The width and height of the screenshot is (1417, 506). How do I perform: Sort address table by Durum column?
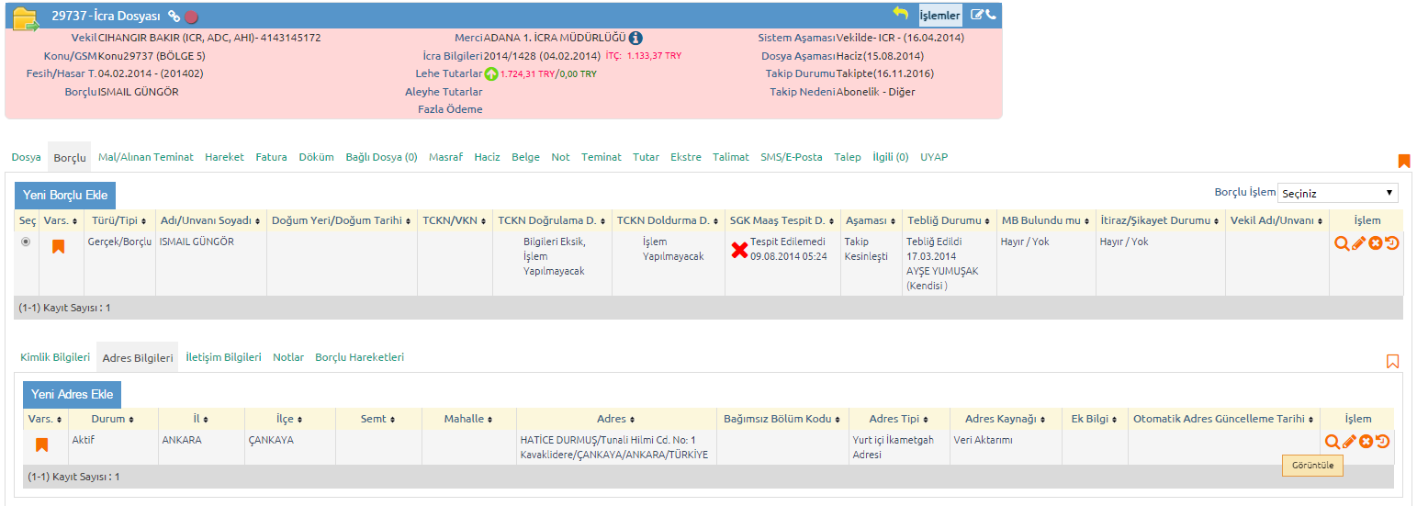(x=113, y=419)
